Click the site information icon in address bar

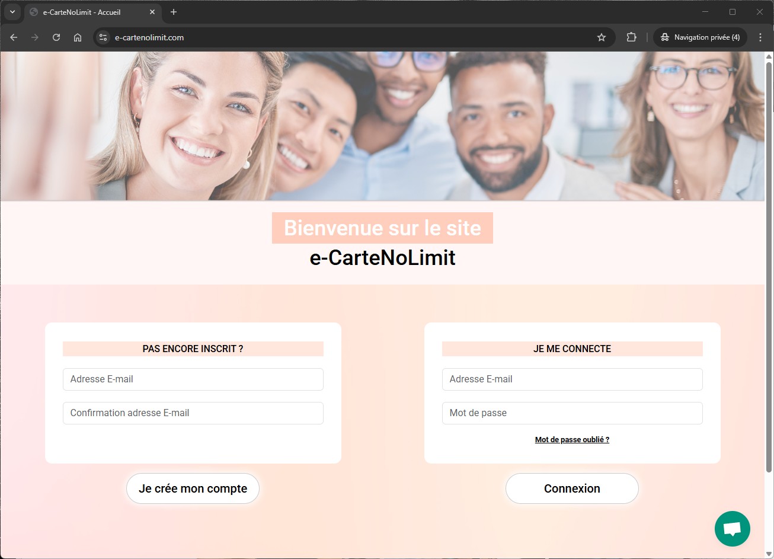(x=103, y=37)
